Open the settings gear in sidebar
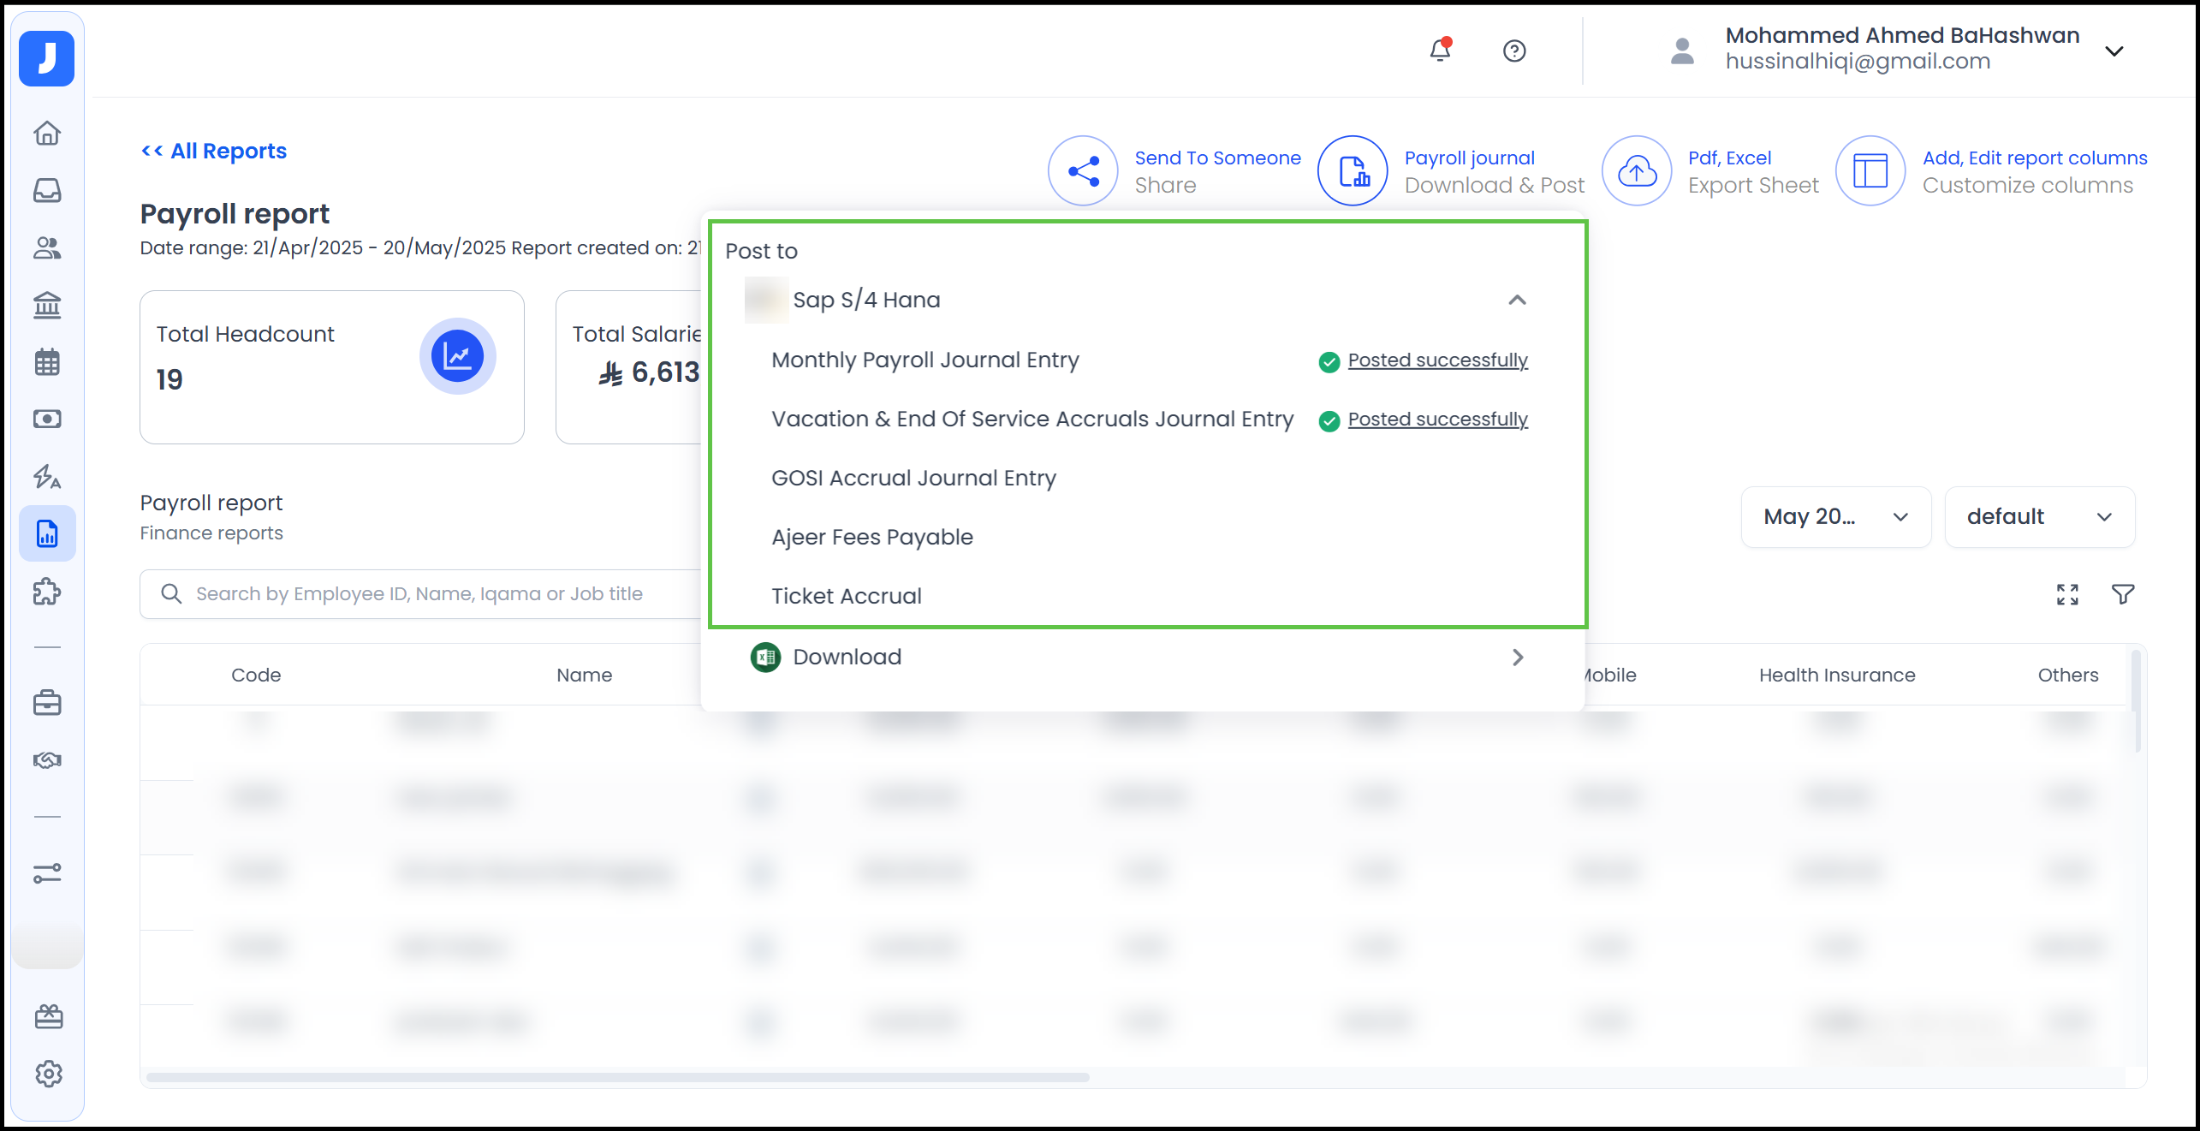The height and width of the screenshot is (1131, 2200). click(x=48, y=1074)
